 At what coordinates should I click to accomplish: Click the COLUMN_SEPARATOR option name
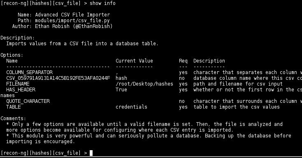(30, 72)
